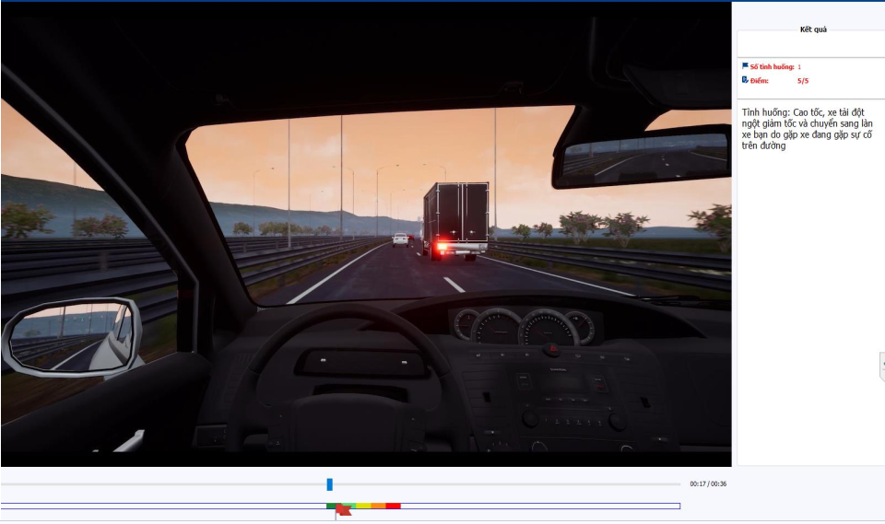The width and height of the screenshot is (885, 524).
Task: Seek to the playback track's far right end
Action: [x=679, y=484]
